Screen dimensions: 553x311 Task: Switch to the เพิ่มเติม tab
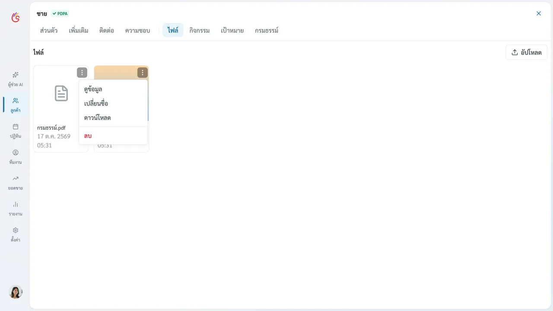pos(79,30)
